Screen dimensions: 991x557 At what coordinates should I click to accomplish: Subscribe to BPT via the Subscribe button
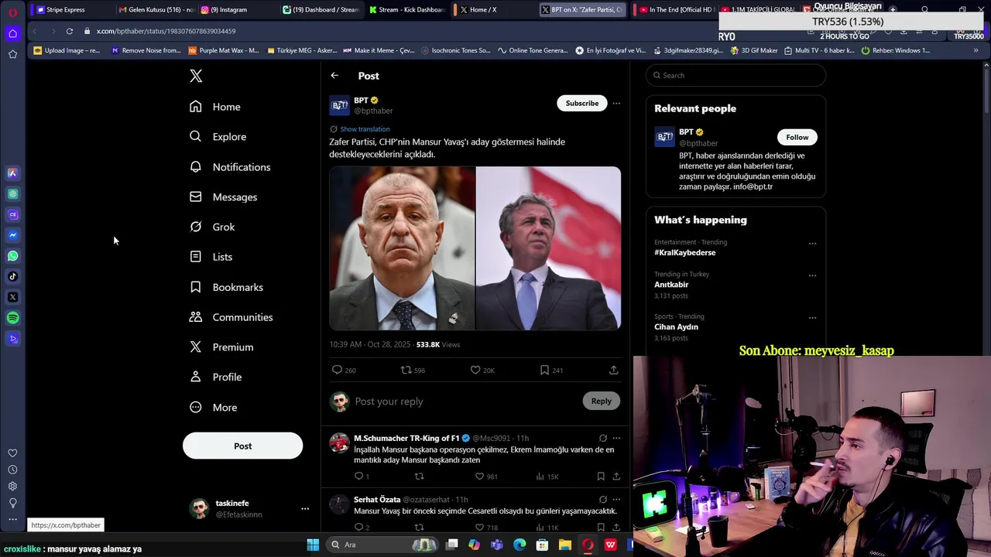point(581,103)
